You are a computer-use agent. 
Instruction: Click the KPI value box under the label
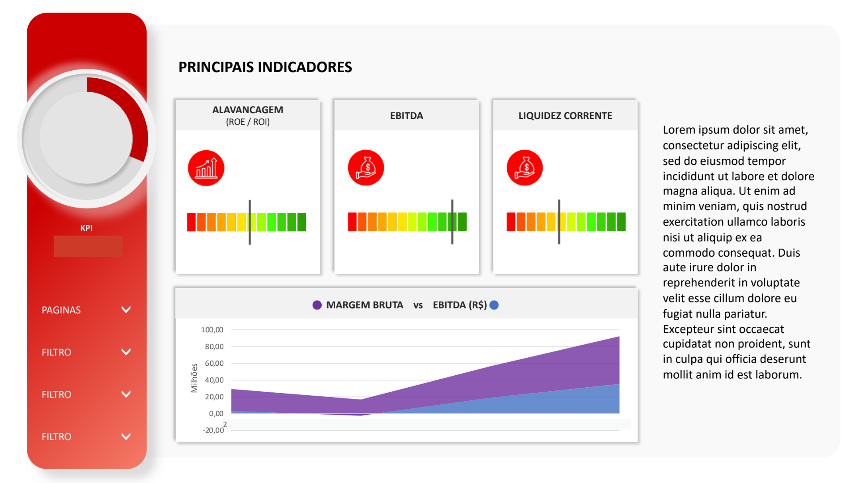tap(88, 246)
